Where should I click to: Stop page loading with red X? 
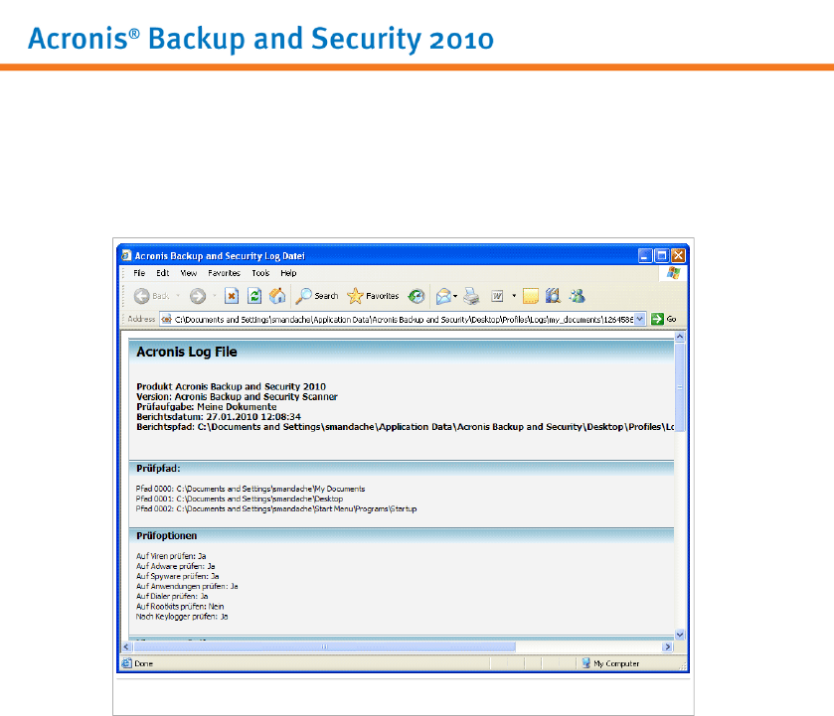(232, 296)
